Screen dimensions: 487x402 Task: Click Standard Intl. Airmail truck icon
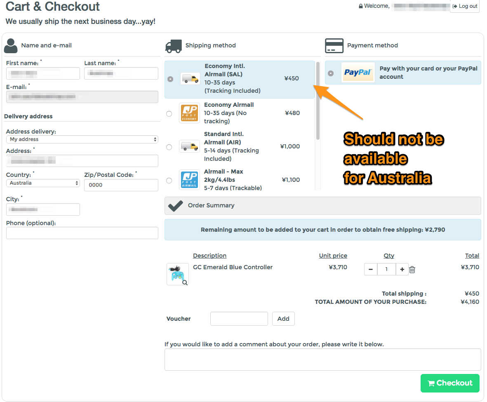190,146
